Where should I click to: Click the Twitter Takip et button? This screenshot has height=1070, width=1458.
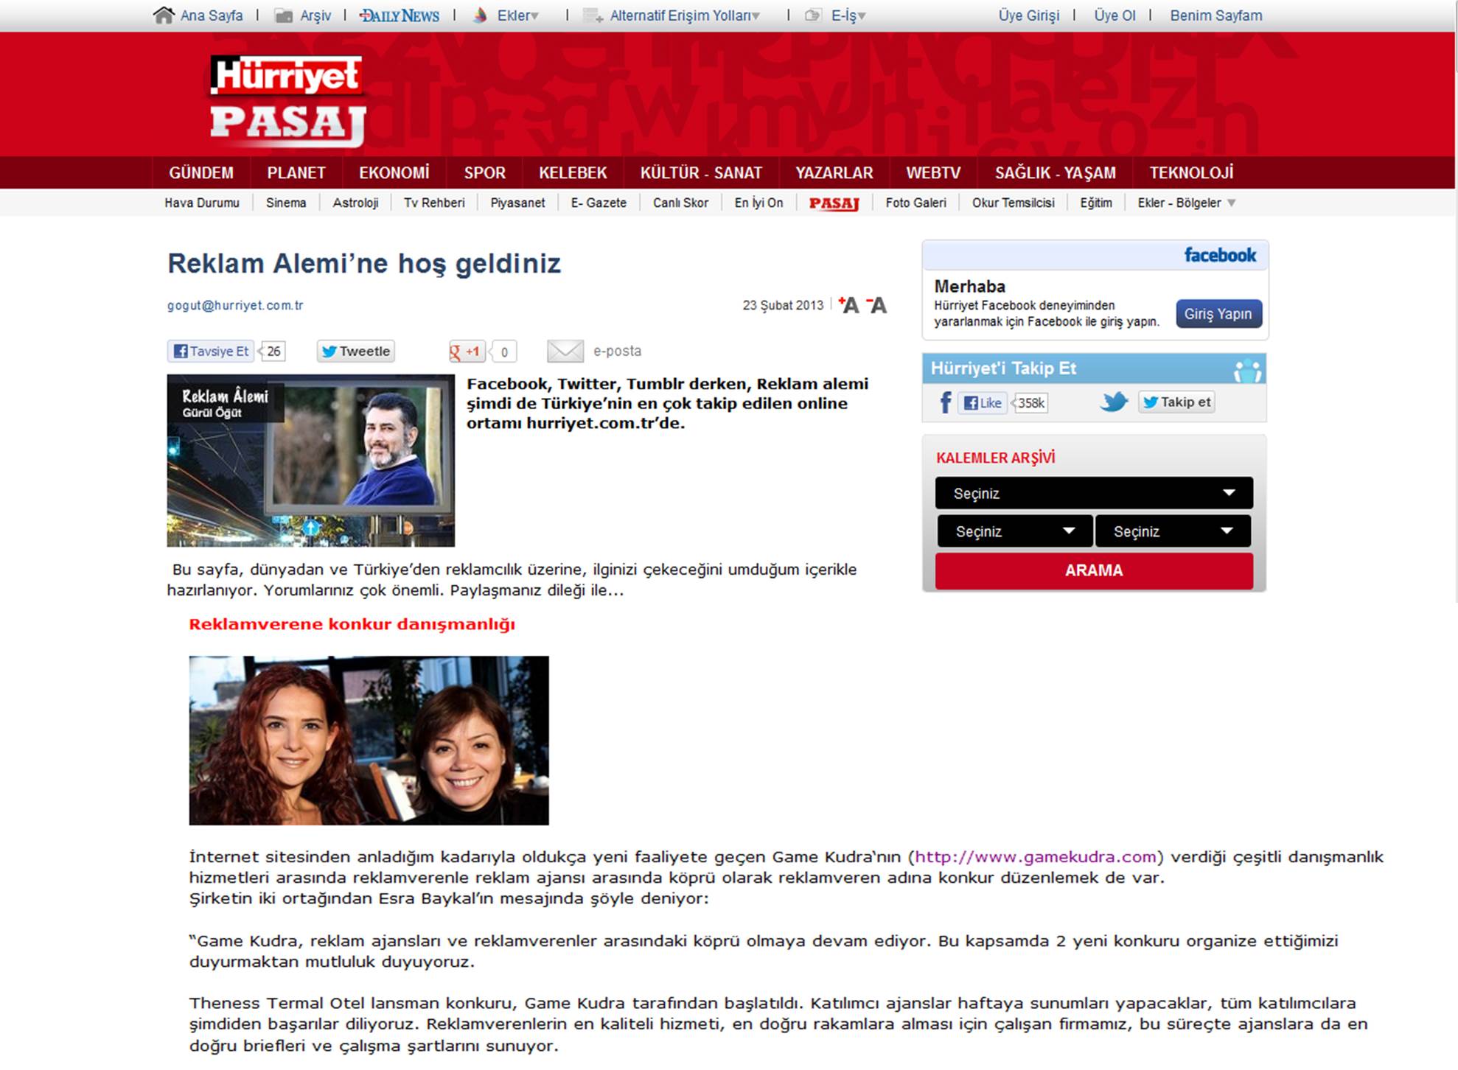point(1176,402)
